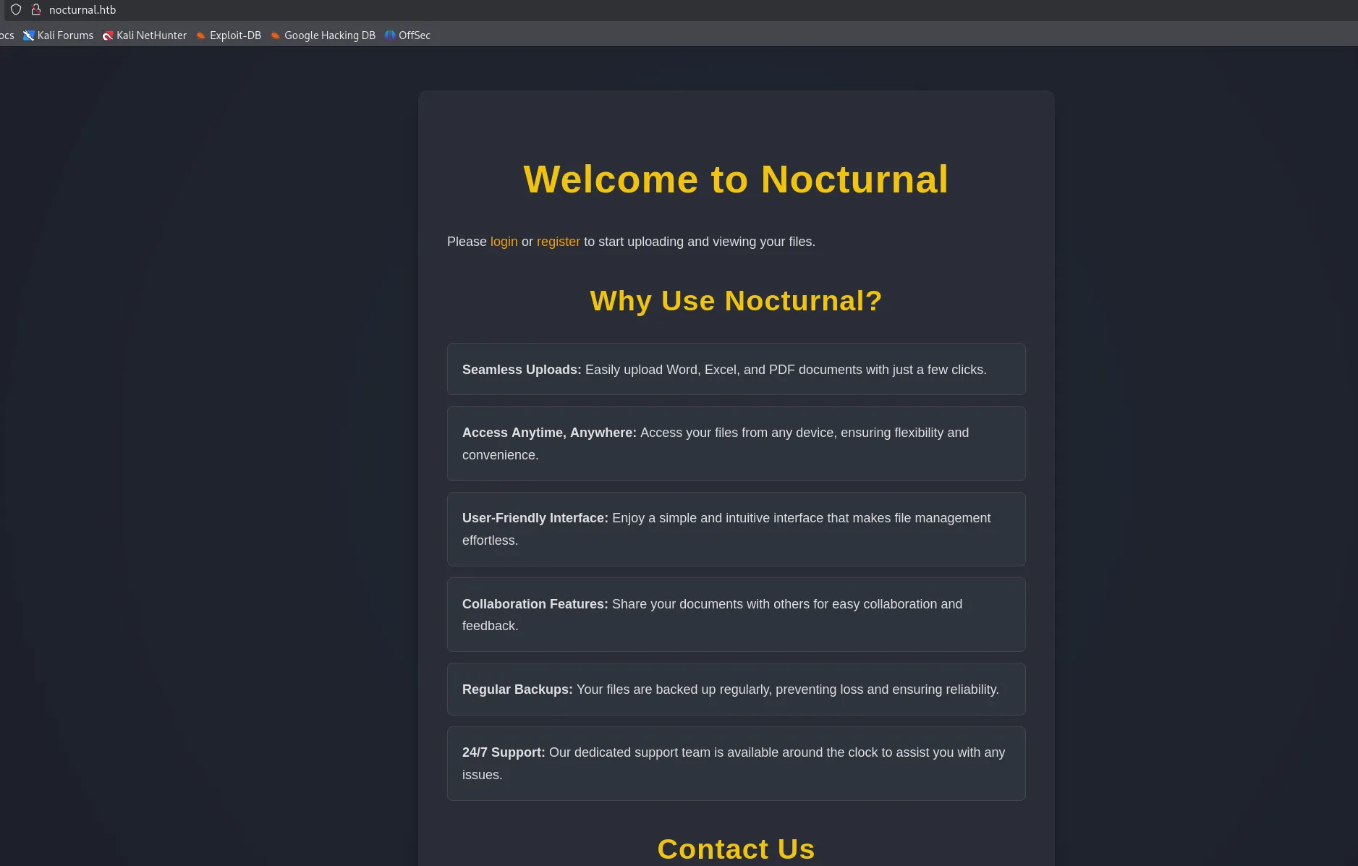Follow the register link
This screenshot has height=866, width=1358.
(558, 242)
